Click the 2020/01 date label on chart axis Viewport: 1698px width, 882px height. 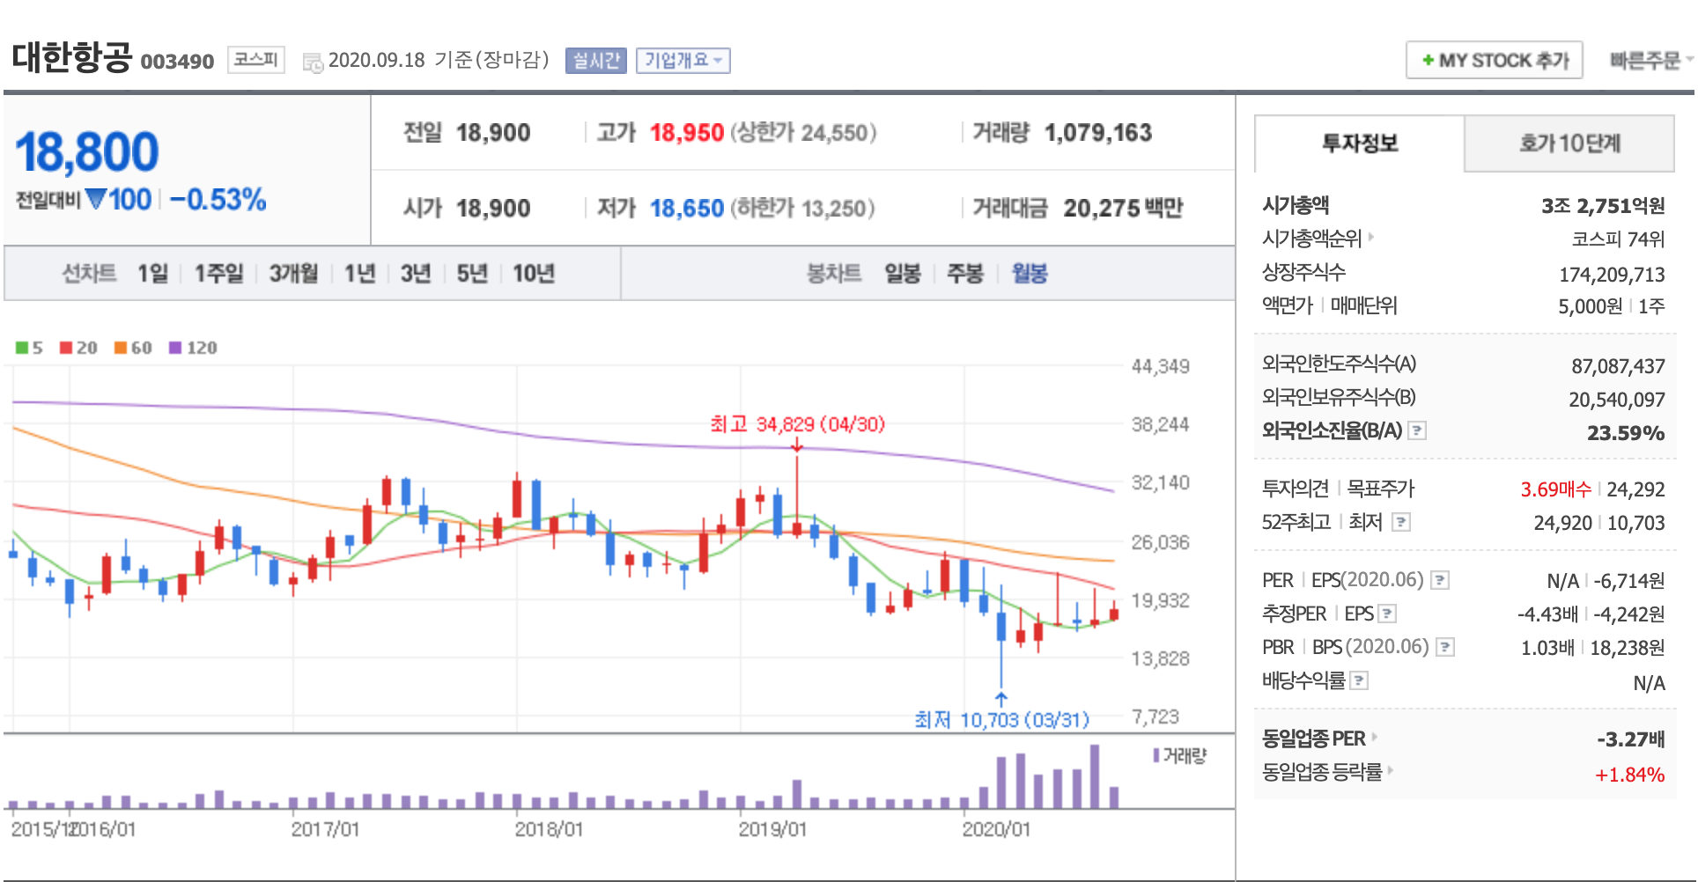pos(996,829)
